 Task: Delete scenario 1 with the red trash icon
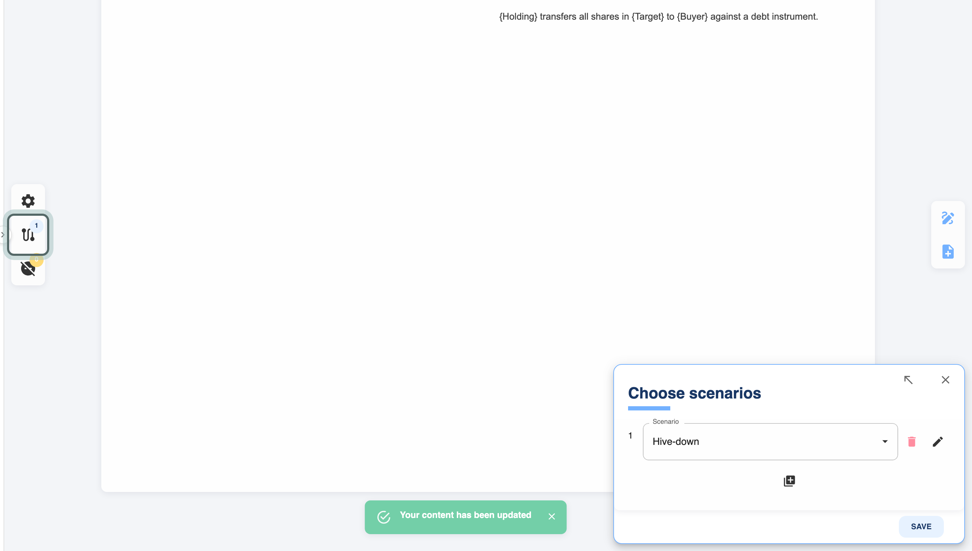pos(912,442)
